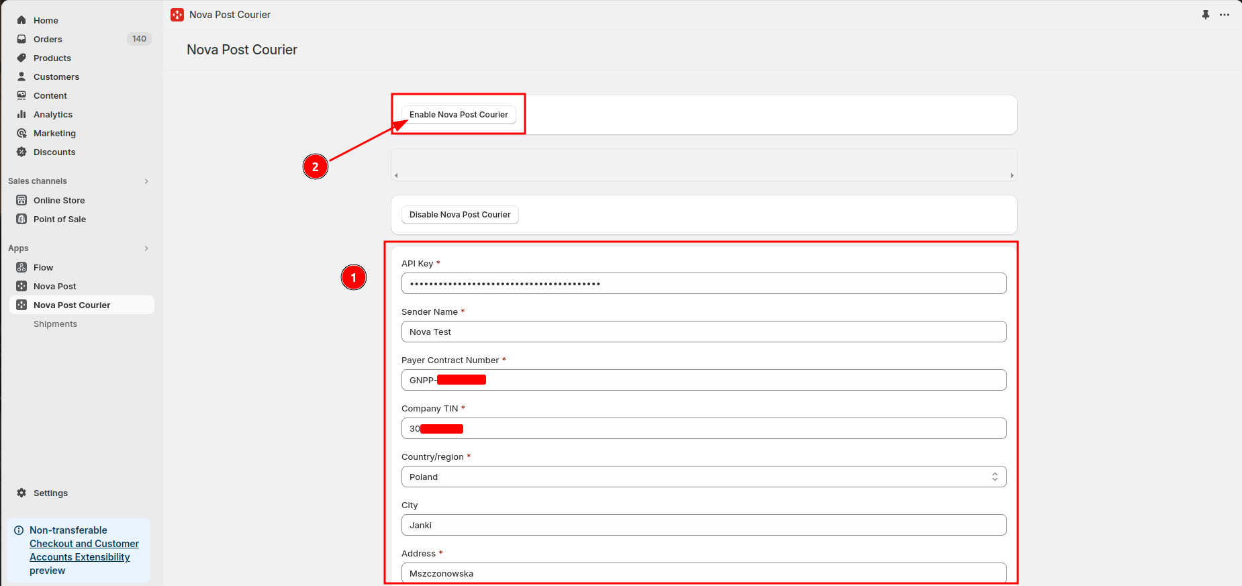This screenshot has width=1242, height=586.
Task: Open Marketing in the sidebar
Action: point(54,133)
